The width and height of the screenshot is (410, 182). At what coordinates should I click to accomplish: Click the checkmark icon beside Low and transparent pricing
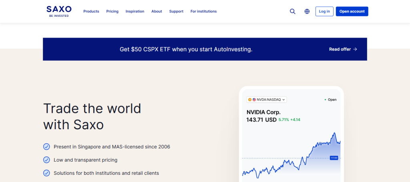click(46, 160)
